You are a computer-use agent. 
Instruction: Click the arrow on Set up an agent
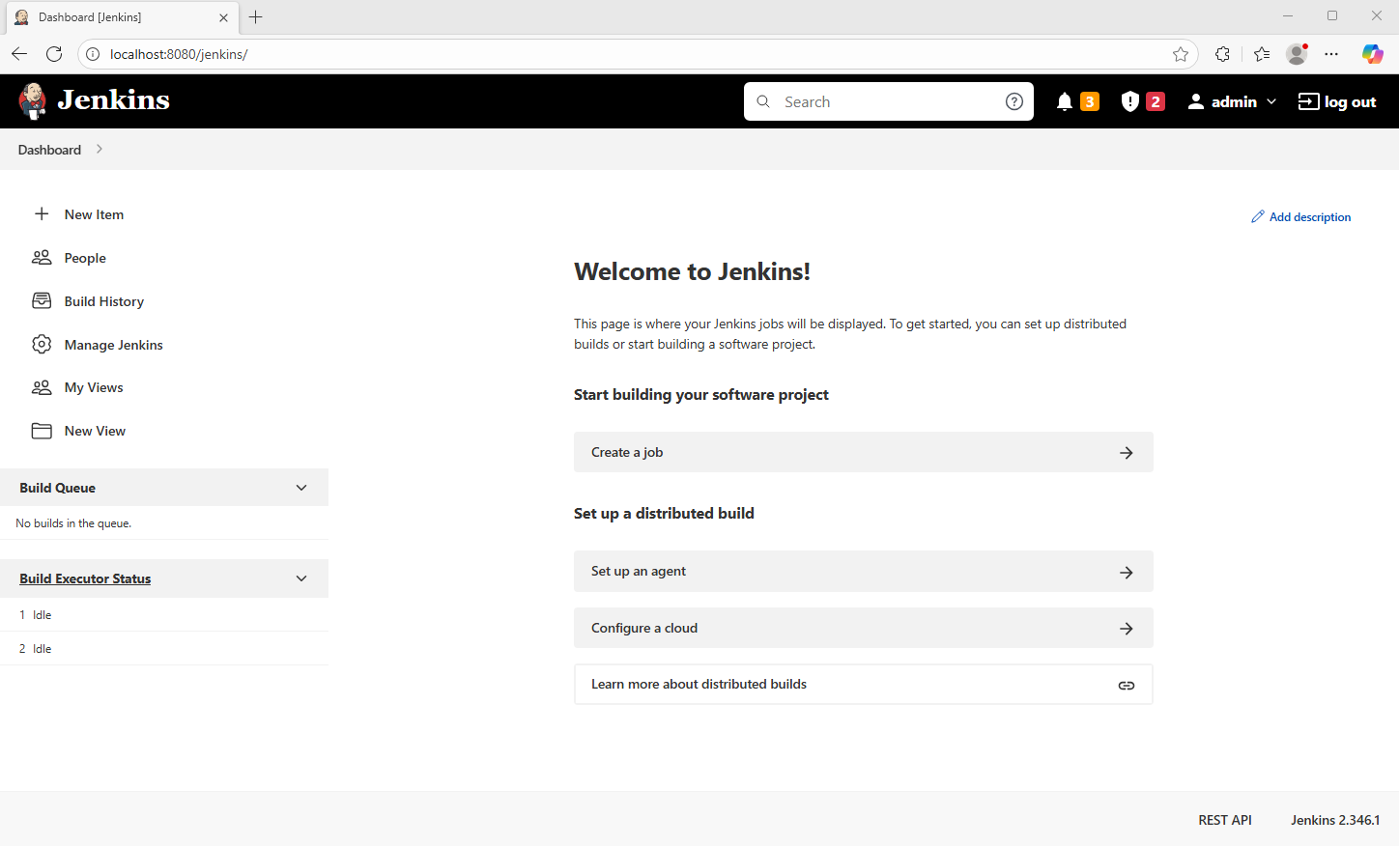pos(1127,573)
